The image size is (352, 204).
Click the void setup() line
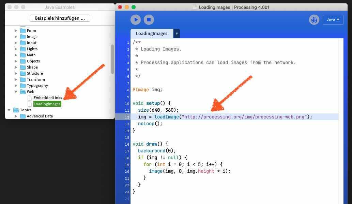[152, 103]
